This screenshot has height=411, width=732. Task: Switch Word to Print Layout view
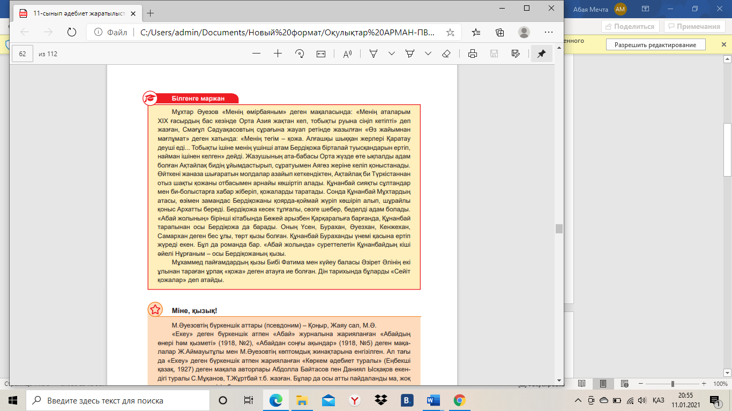tap(603, 384)
